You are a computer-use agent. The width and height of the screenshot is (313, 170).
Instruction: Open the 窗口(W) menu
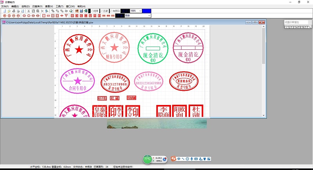coord(70,6)
